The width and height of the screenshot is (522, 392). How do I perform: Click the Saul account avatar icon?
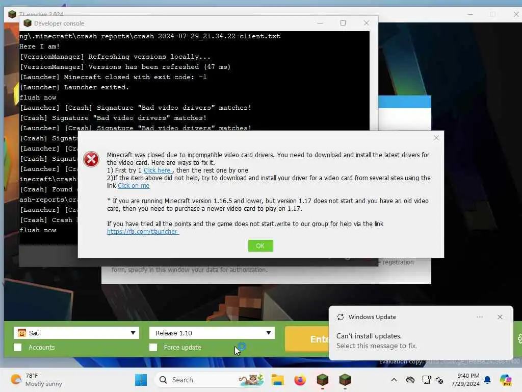click(x=22, y=333)
